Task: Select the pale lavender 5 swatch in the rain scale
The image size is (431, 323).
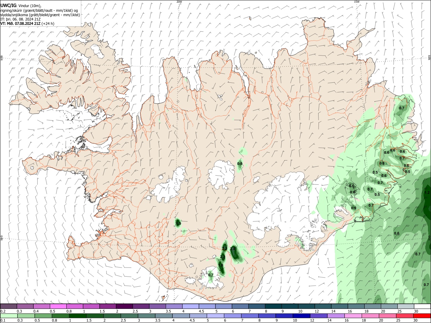Action: (x=215, y=316)
